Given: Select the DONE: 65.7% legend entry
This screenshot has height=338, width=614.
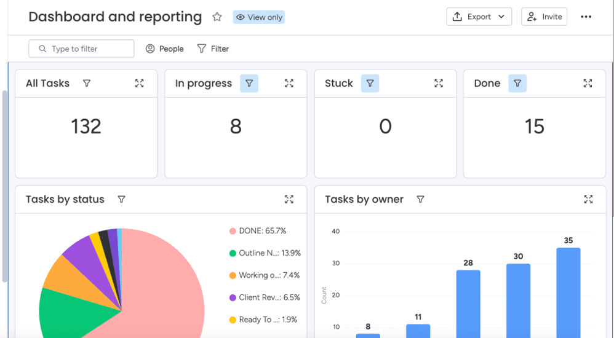Looking at the screenshot, I should [258, 231].
